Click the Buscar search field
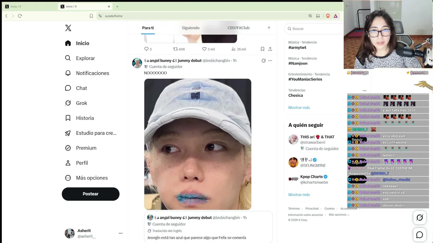Screen dimensions: 433x243 point(315,29)
